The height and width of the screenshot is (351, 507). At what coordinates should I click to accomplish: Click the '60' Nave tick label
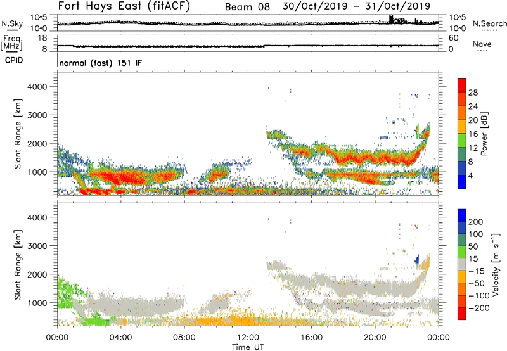pyautogui.click(x=453, y=38)
